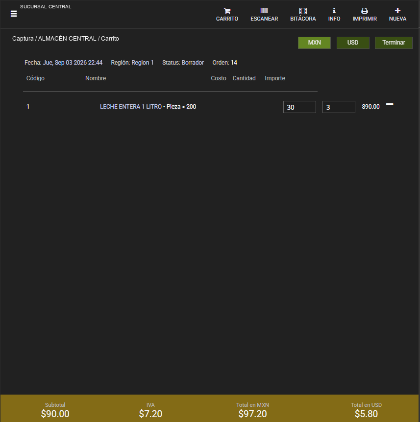Click the Costo column header
The width and height of the screenshot is (420, 422).
coord(219,78)
